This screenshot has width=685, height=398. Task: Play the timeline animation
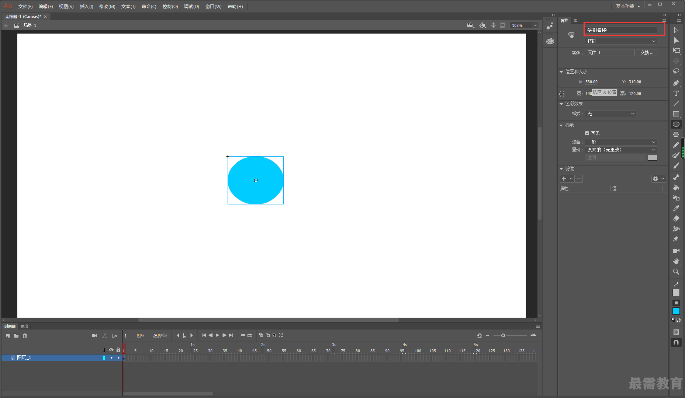point(217,335)
